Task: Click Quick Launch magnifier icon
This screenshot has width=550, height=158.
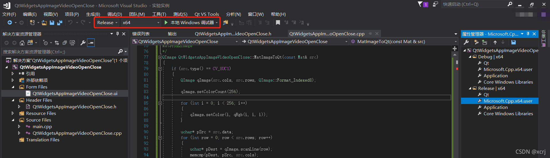Action: pos(510,4)
